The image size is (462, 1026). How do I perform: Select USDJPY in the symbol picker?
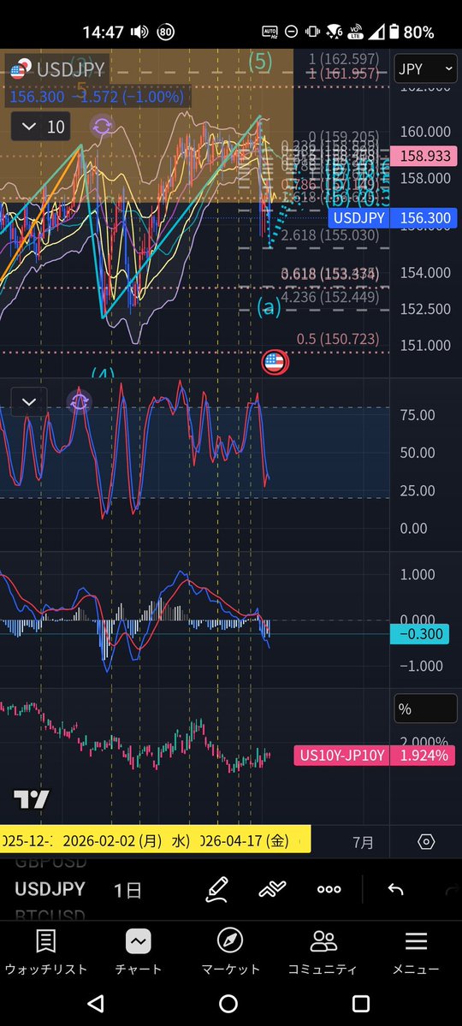[x=50, y=888]
